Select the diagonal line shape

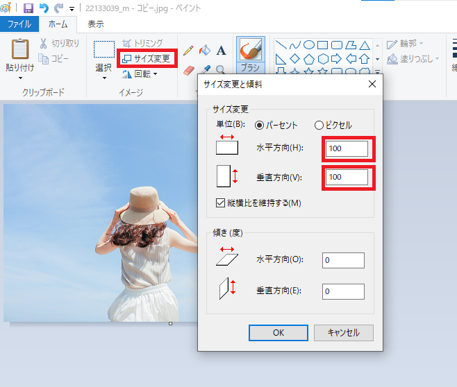281,45
